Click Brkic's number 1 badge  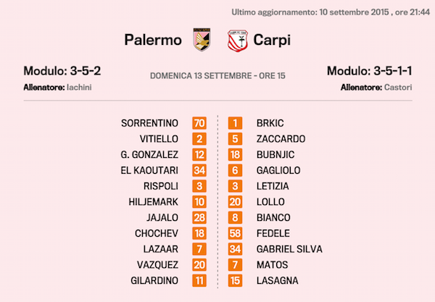coord(236,123)
